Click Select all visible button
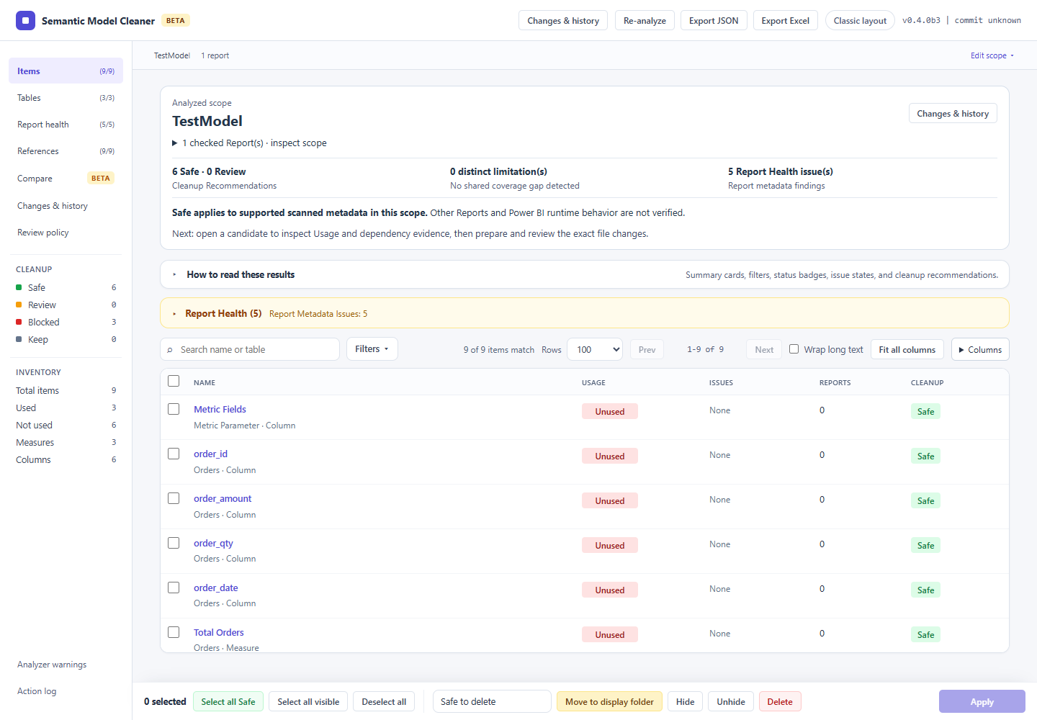The height and width of the screenshot is (720, 1037). click(308, 701)
